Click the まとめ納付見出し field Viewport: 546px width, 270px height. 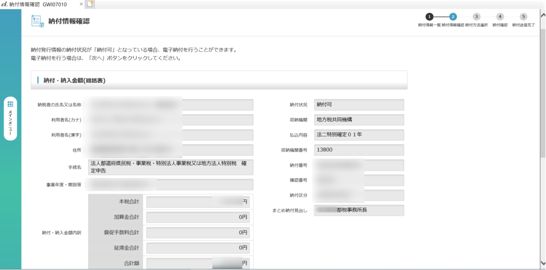pyautogui.click(x=359, y=210)
